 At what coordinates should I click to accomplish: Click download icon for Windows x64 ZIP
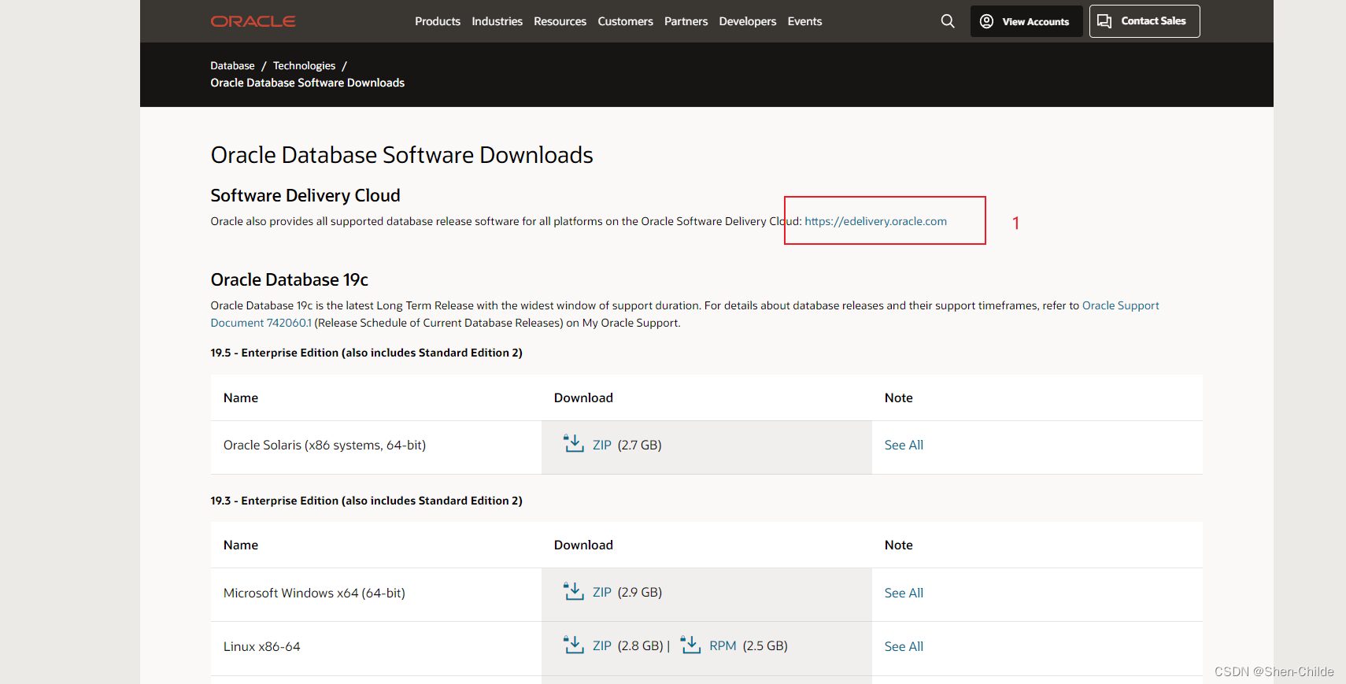click(x=574, y=591)
